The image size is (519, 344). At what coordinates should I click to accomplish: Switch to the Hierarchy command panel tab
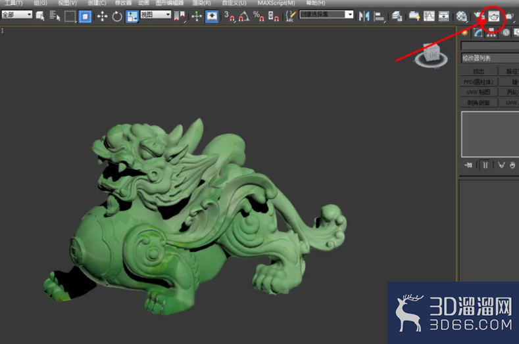click(491, 32)
